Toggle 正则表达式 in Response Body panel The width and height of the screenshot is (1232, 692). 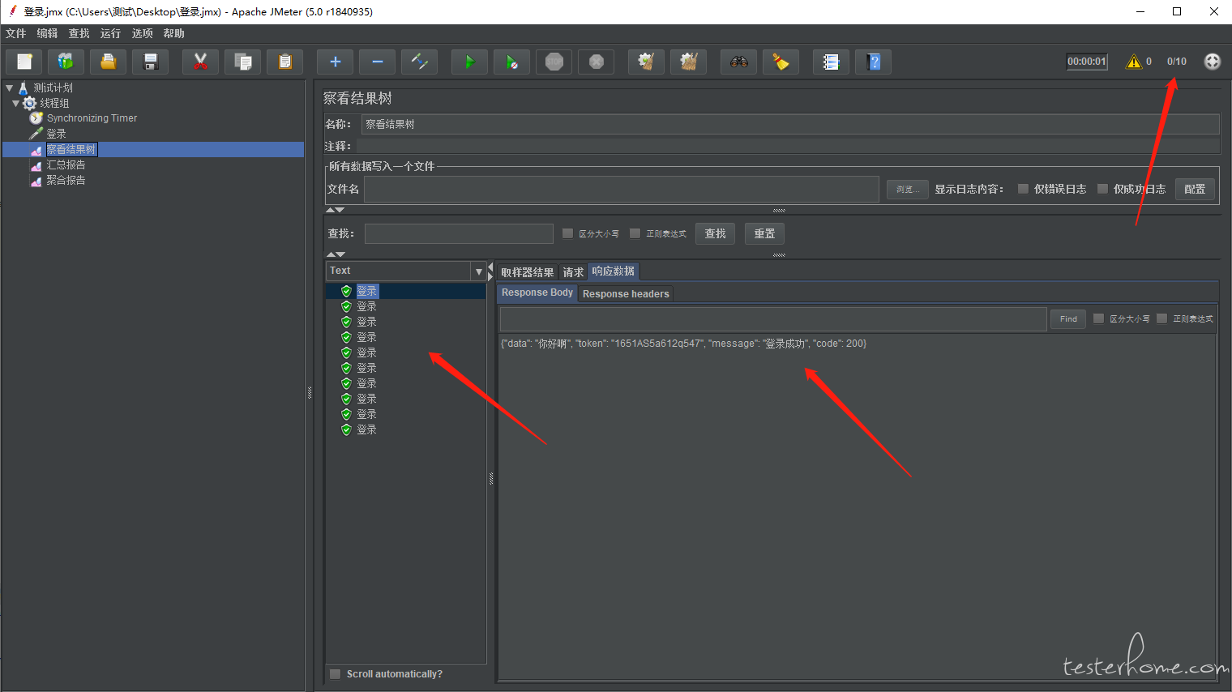click(x=1161, y=318)
